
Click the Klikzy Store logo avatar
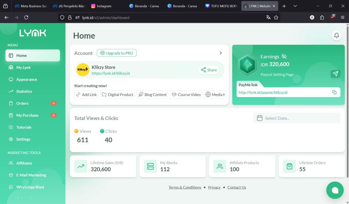(83, 70)
